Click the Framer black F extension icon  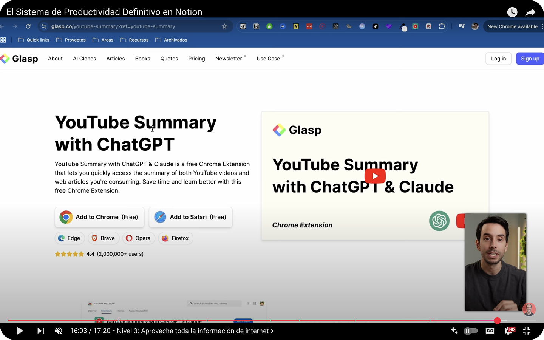click(375, 26)
